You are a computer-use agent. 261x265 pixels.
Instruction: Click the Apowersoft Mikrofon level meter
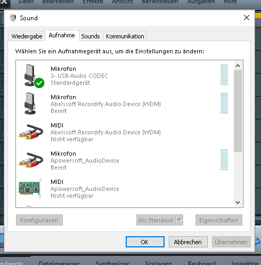[224, 159]
